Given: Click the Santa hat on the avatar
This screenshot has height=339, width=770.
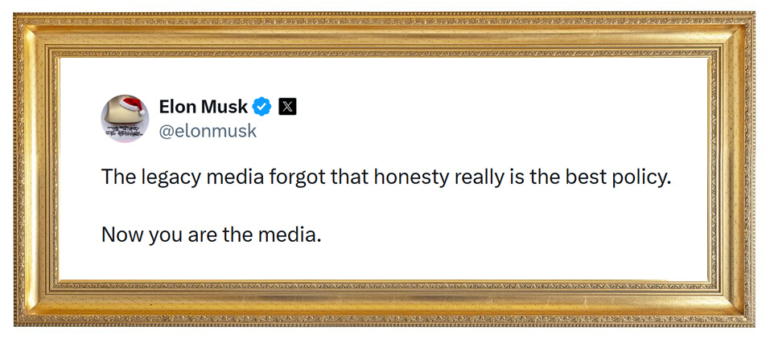Looking at the screenshot, I should click(130, 103).
